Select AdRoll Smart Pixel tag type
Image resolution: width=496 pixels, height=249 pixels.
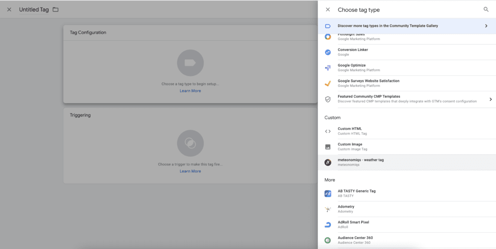point(407,224)
